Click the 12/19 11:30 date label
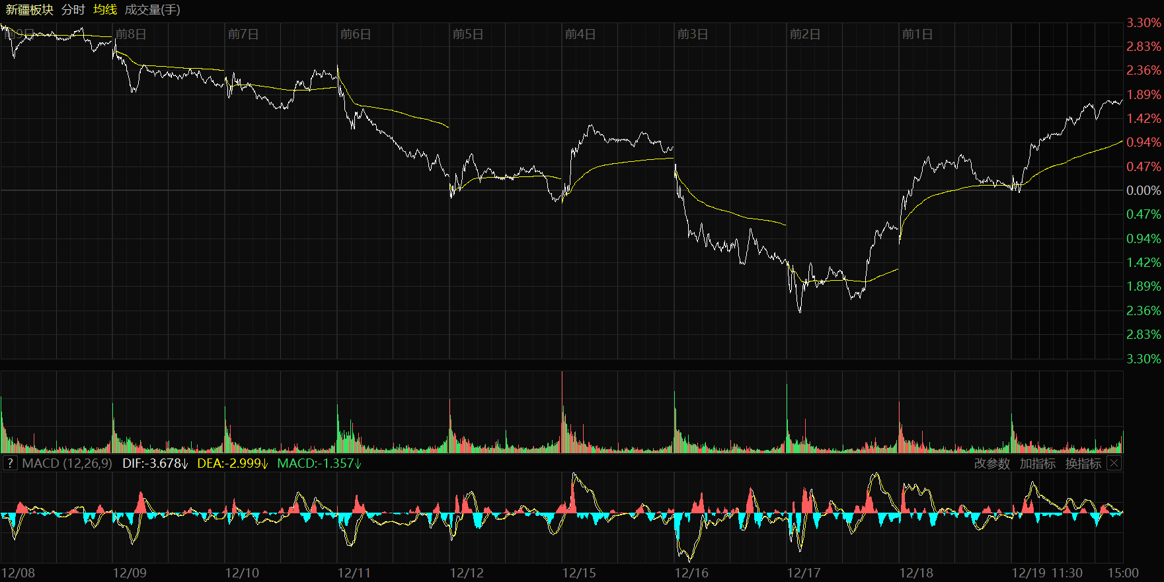The image size is (1164, 582). [1047, 573]
